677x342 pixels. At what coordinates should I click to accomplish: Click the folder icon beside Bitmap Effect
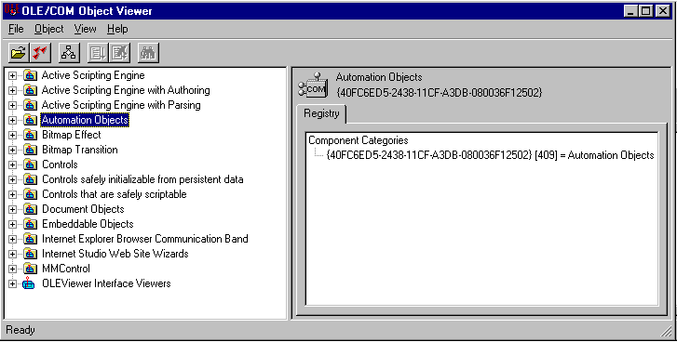tap(30, 135)
